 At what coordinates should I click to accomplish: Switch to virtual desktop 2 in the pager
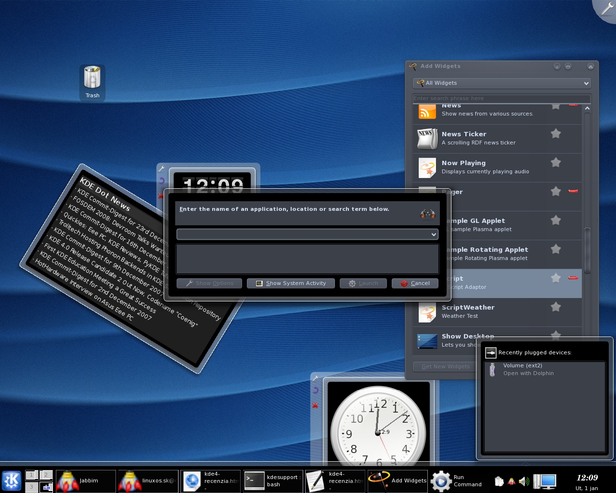coord(46,475)
